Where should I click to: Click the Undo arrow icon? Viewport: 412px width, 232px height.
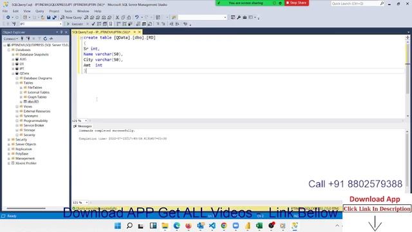pyautogui.click(x=136, y=17)
